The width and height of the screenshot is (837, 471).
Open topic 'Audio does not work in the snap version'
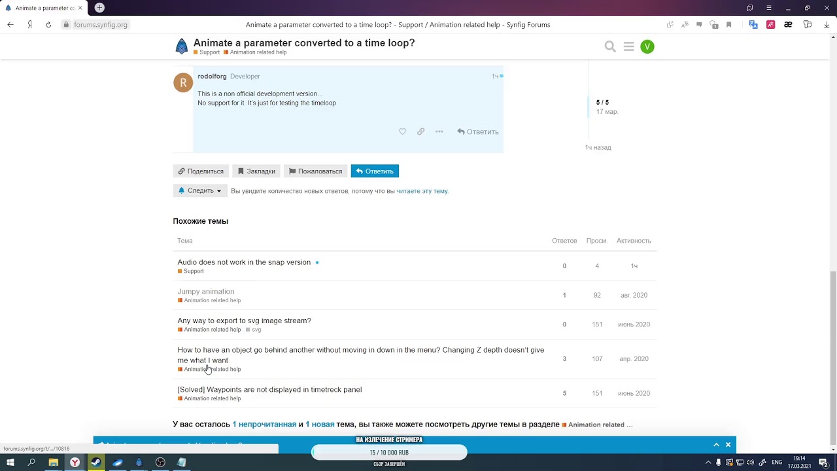[x=244, y=262]
